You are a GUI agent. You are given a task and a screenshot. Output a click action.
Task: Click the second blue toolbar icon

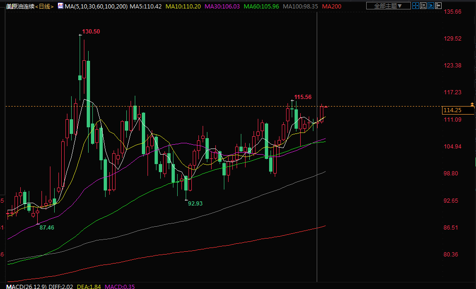[423, 6]
